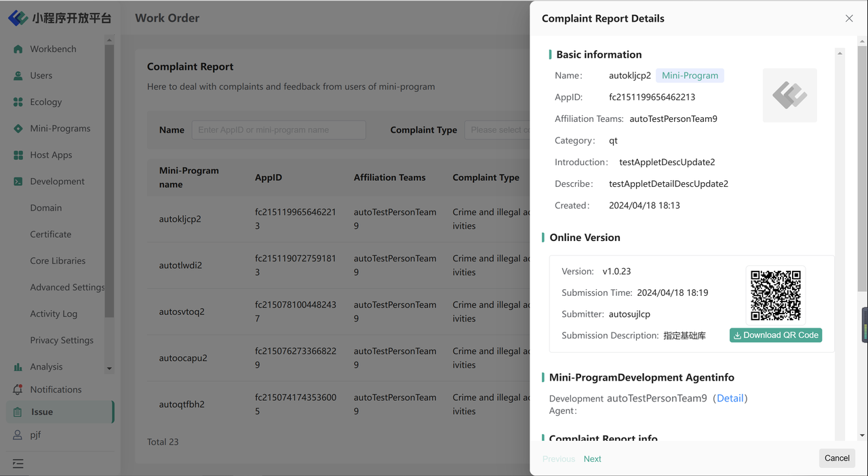Screen dimensions: 868x476
Task: Click the pjf user profile icon
Action: 18,435
